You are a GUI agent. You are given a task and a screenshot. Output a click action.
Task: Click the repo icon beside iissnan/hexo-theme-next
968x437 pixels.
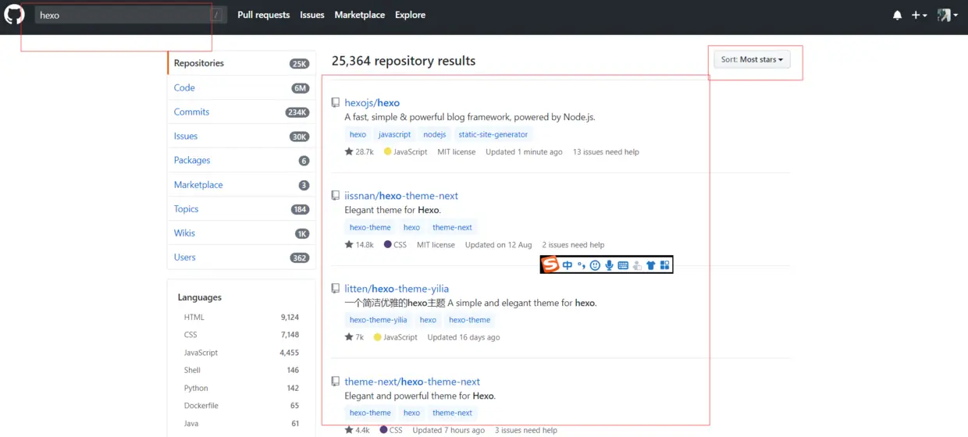coord(336,196)
